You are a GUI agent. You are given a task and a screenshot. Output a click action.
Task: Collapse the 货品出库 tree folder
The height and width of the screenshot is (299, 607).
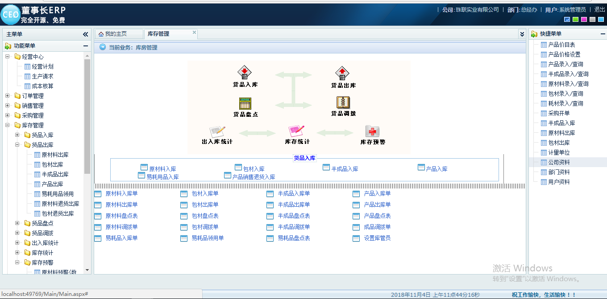pyautogui.click(x=17, y=145)
